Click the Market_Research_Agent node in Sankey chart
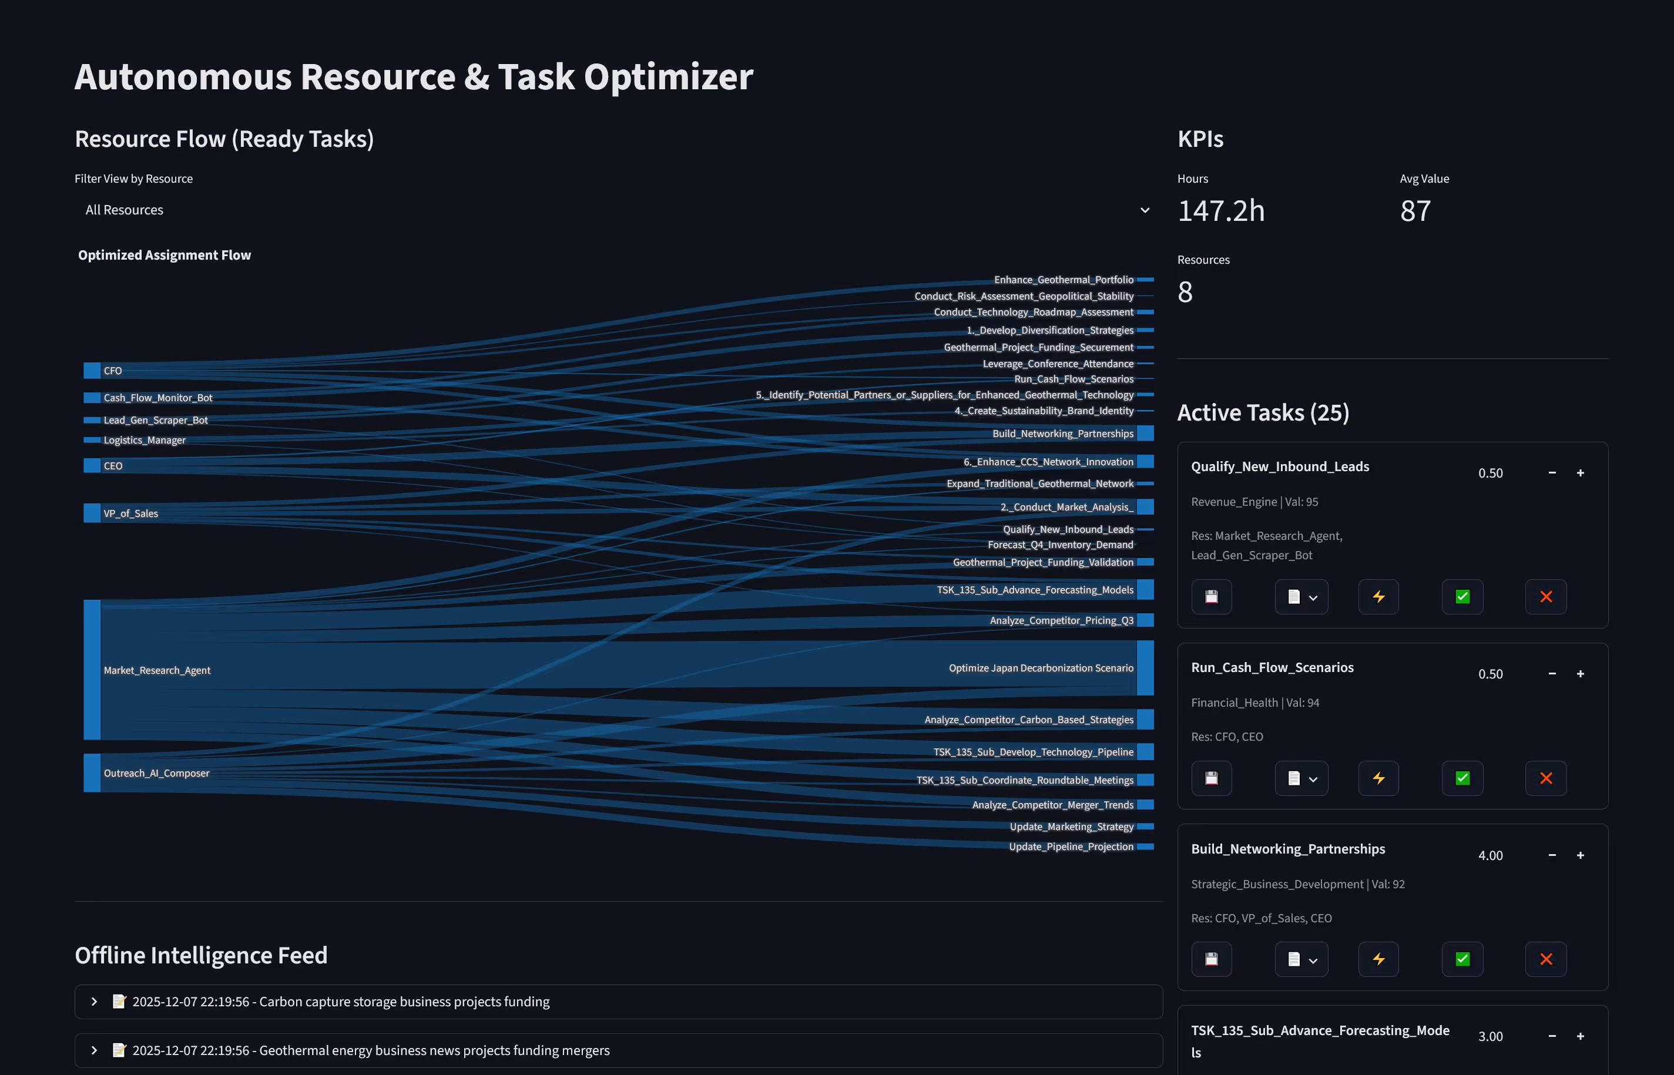Viewport: 1674px width, 1075px height. pos(92,670)
